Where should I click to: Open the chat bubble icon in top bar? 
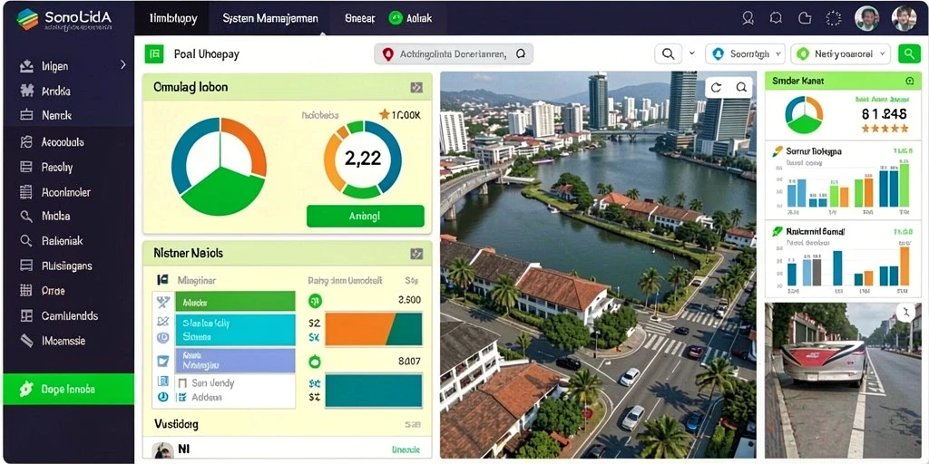pos(776,18)
